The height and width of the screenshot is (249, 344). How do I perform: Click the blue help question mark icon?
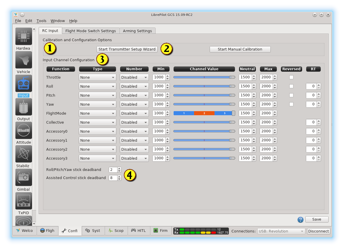point(300,220)
